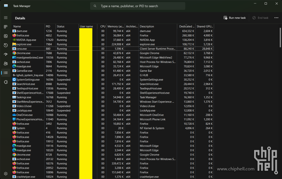Sort by Shared GPU memory column header
282x179 pixels.
(205, 26)
